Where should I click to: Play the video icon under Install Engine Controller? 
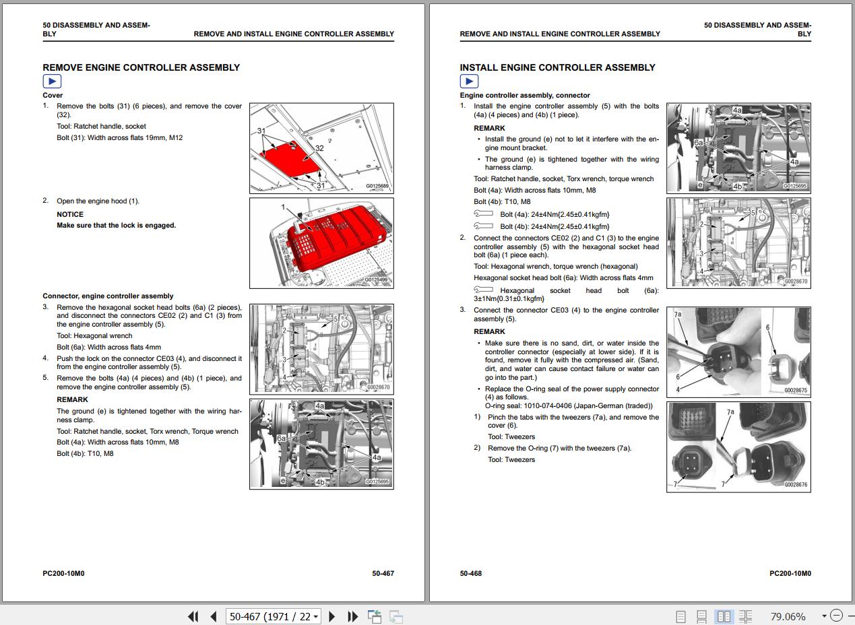469,81
